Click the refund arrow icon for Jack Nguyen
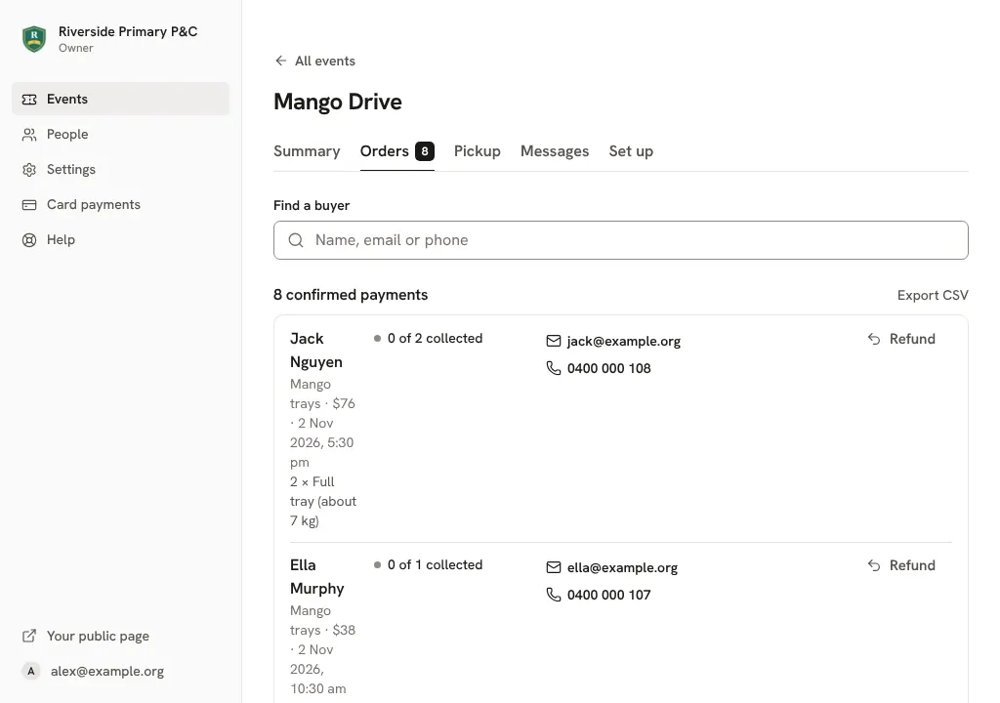This screenshot has height=703, width=1000. click(874, 339)
